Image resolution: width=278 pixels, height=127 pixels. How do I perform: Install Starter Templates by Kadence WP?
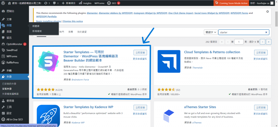[x=140, y=108]
